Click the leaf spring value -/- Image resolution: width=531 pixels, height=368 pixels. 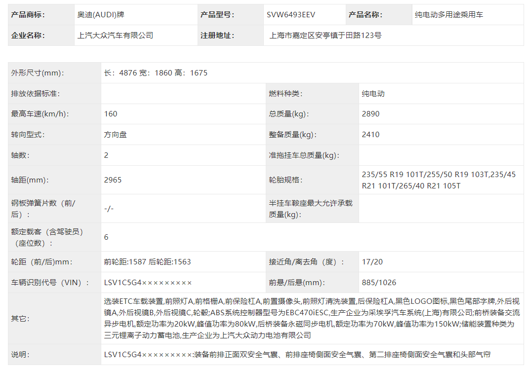[x=109, y=209]
